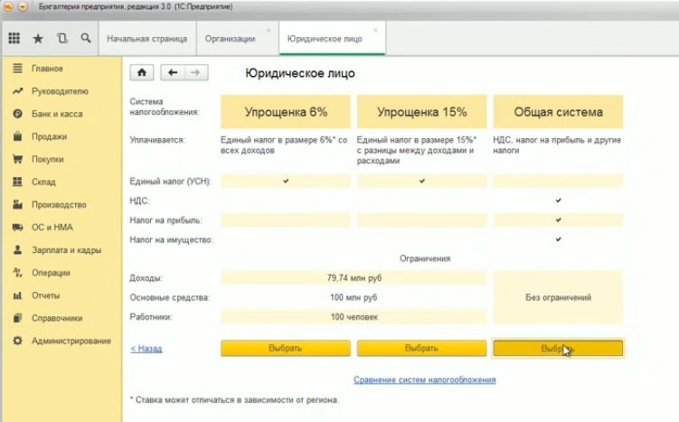Open the Отчеты section
Screen dimensions: 679x422
45,295
